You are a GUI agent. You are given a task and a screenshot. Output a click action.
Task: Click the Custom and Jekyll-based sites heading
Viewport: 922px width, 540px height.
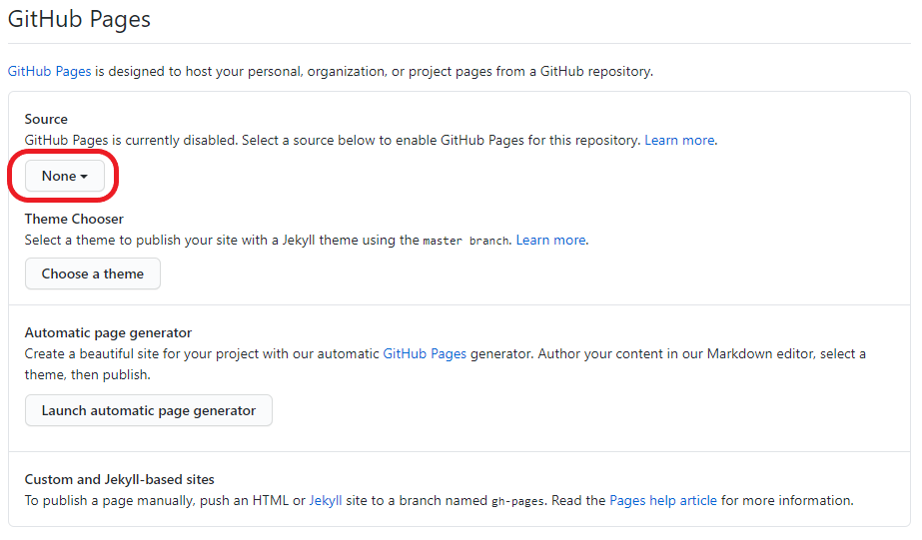tap(119, 479)
